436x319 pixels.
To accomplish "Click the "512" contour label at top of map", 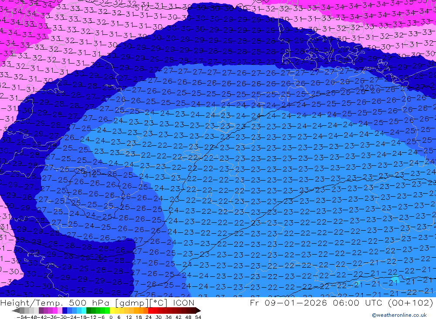I will [142, 8].
